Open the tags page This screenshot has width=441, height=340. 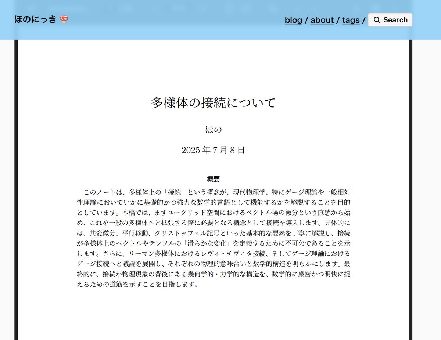pyautogui.click(x=351, y=20)
